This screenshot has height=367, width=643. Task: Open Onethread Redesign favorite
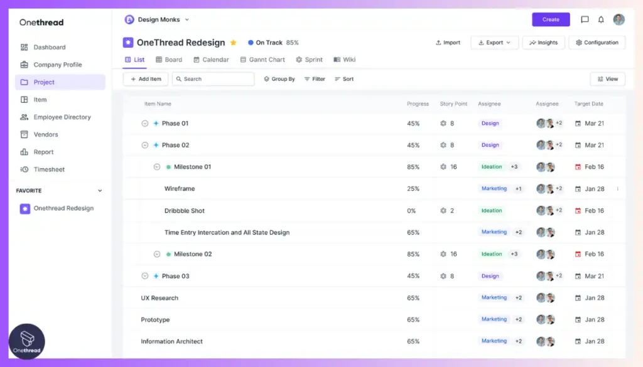(57, 208)
